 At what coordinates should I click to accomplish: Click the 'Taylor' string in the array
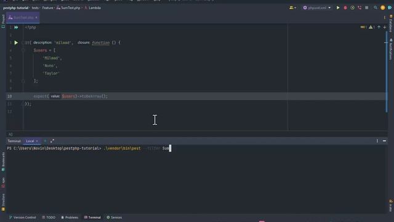tap(51, 73)
